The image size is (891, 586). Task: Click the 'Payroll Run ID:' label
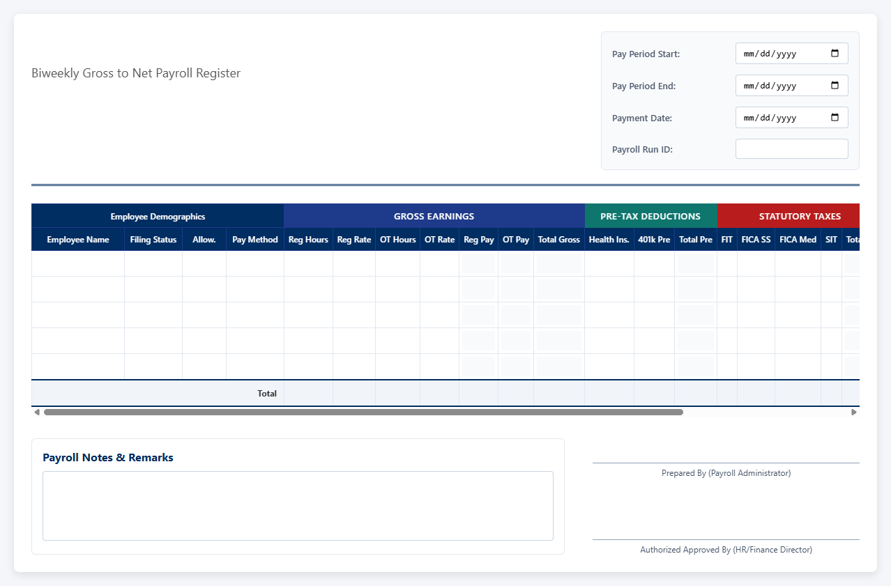642,149
